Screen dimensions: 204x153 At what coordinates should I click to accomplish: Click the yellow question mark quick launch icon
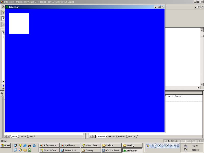[x=20, y=146]
